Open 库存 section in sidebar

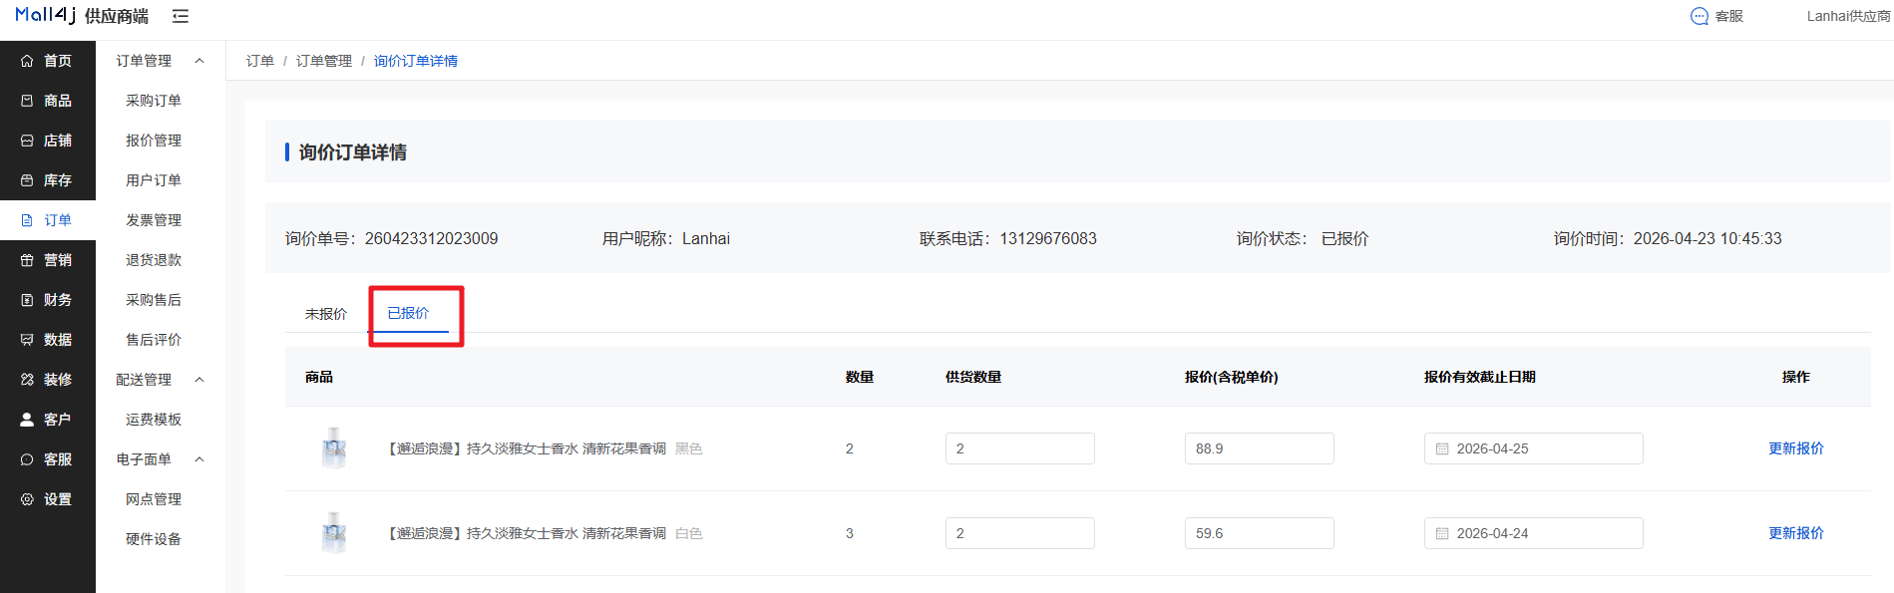(48, 180)
